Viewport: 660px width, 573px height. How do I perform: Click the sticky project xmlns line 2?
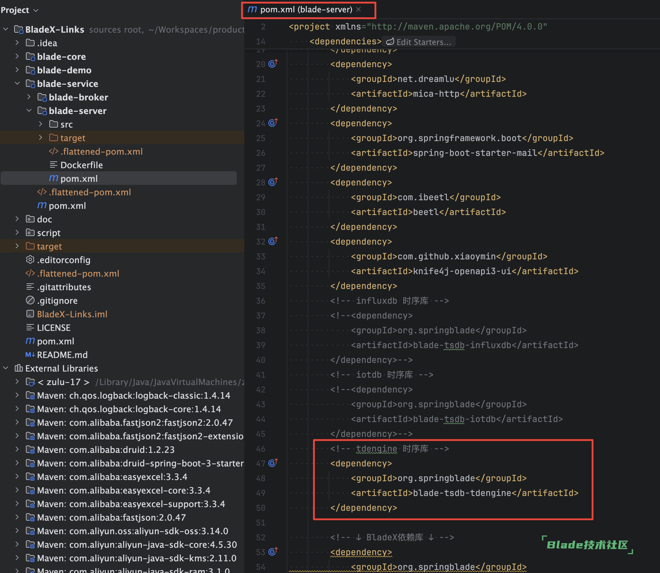click(x=418, y=26)
